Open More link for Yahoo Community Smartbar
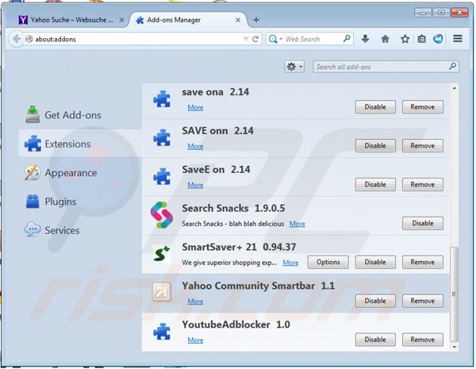 click(195, 302)
